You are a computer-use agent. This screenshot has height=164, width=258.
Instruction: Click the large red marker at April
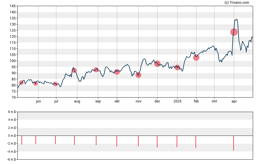pos(234,32)
